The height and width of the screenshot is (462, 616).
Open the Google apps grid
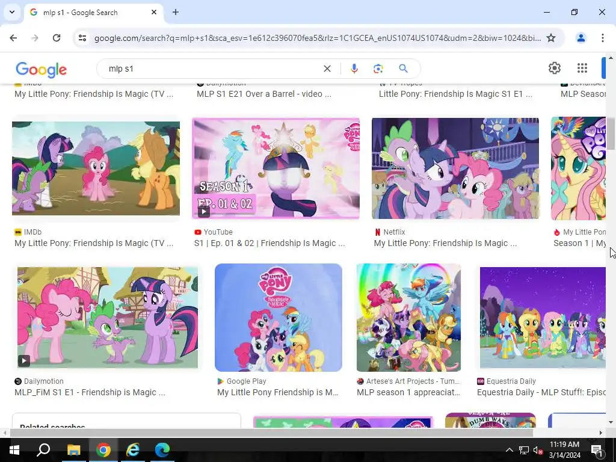coord(582,69)
